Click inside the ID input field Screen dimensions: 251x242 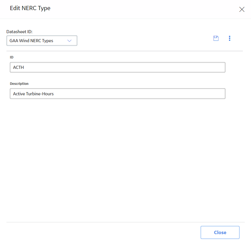tap(117, 67)
